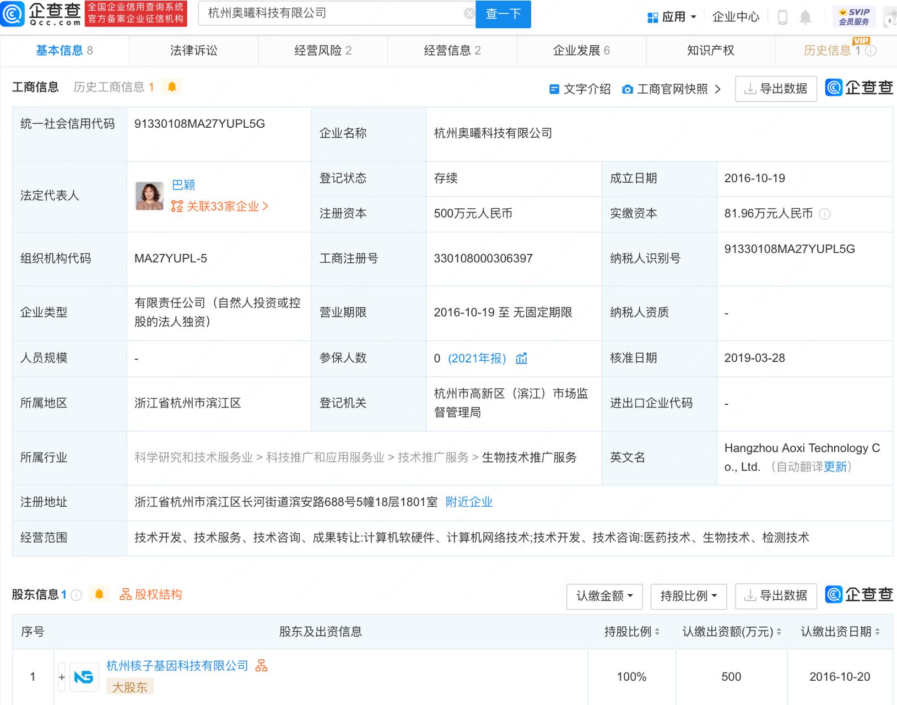Switch to 历史信息 VIP tab
The height and width of the screenshot is (705, 897).
[836, 51]
